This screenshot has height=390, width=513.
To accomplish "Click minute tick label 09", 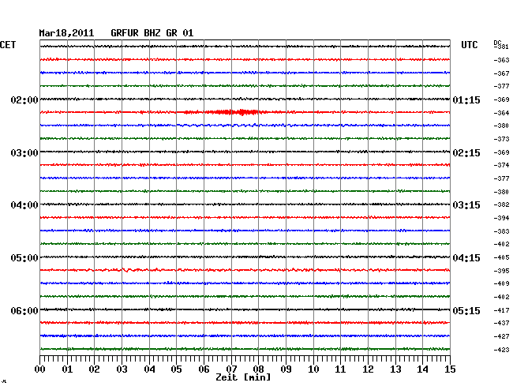I will click(x=286, y=369).
